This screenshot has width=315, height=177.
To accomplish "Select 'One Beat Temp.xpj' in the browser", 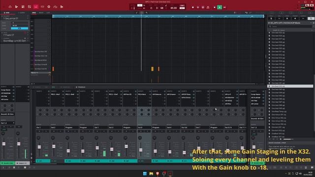I will (x=279, y=112).
